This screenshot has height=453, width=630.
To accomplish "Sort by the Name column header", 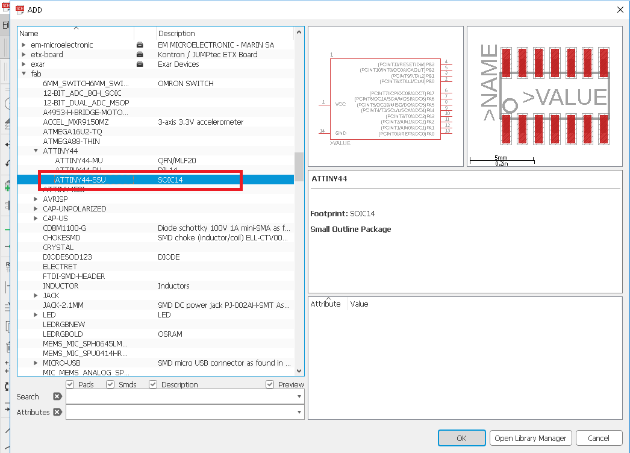I will (75, 33).
